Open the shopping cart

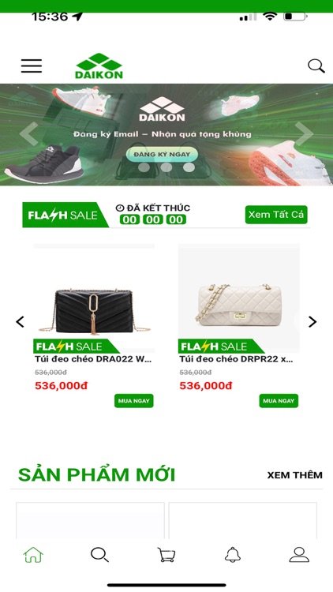pyautogui.click(x=166, y=555)
